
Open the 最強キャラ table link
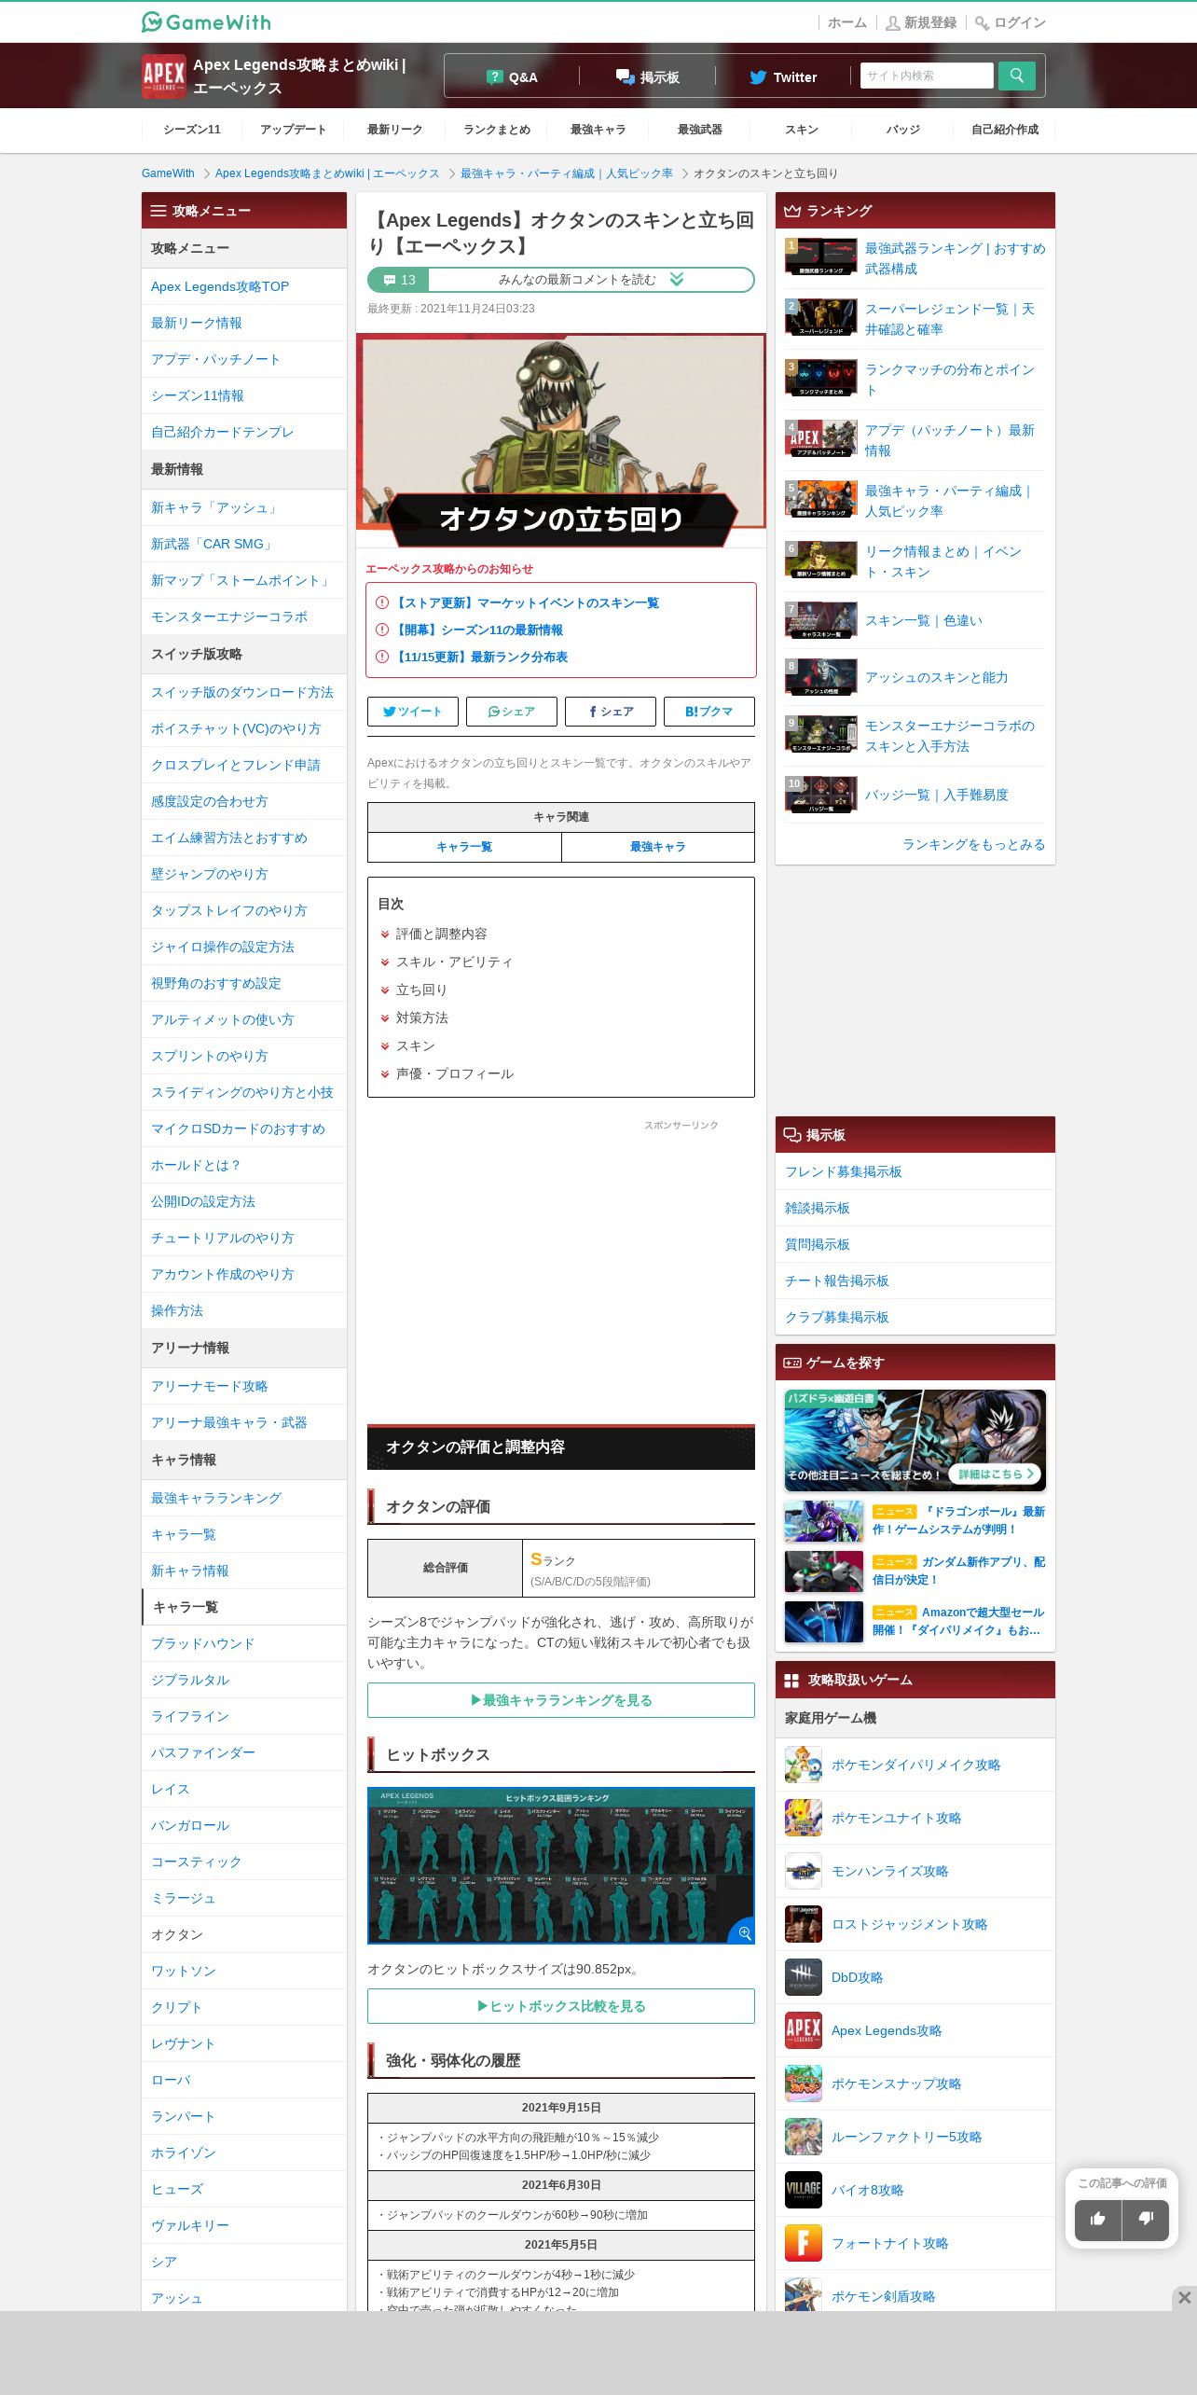click(658, 847)
